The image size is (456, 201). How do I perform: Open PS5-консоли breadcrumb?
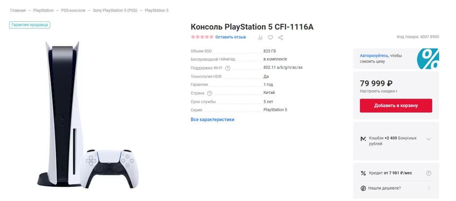click(73, 10)
